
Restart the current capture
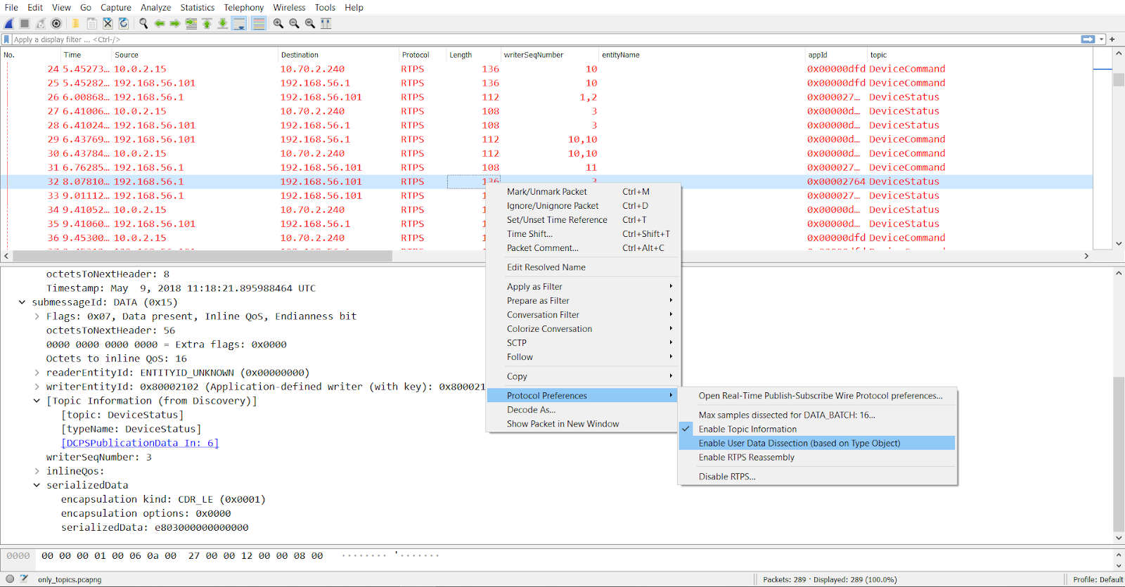click(x=41, y=23)
